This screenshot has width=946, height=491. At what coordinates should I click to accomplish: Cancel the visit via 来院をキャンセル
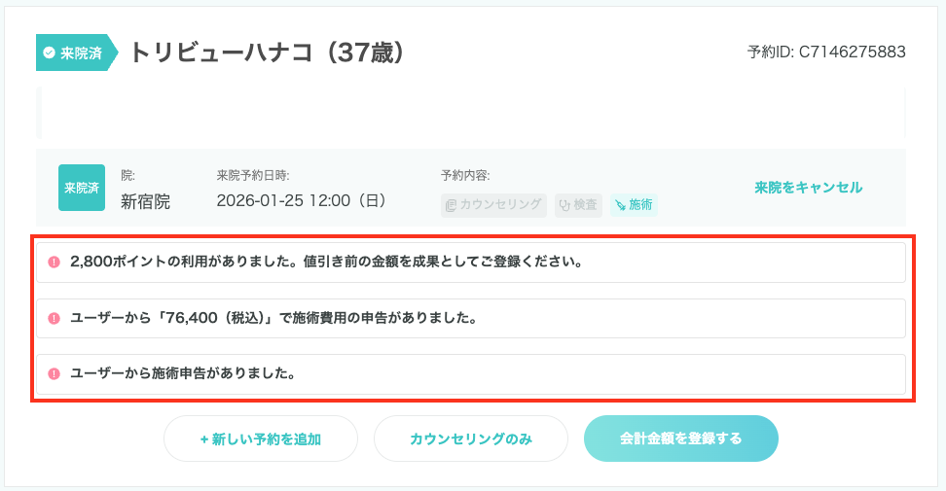pyautogui.click(x=808, y=188)
